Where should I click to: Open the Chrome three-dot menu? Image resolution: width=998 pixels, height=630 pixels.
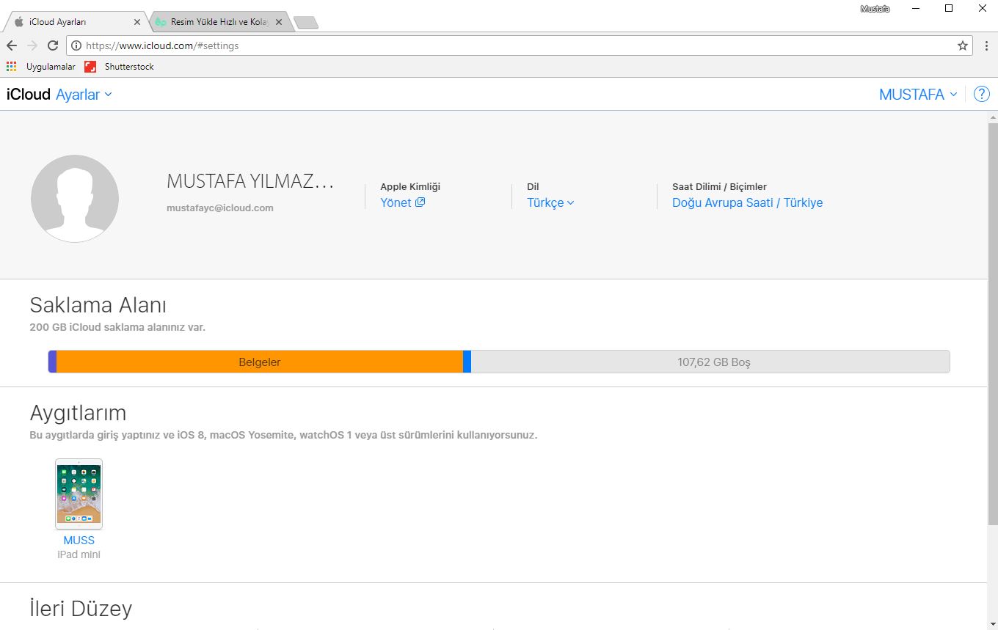point(986,45)
